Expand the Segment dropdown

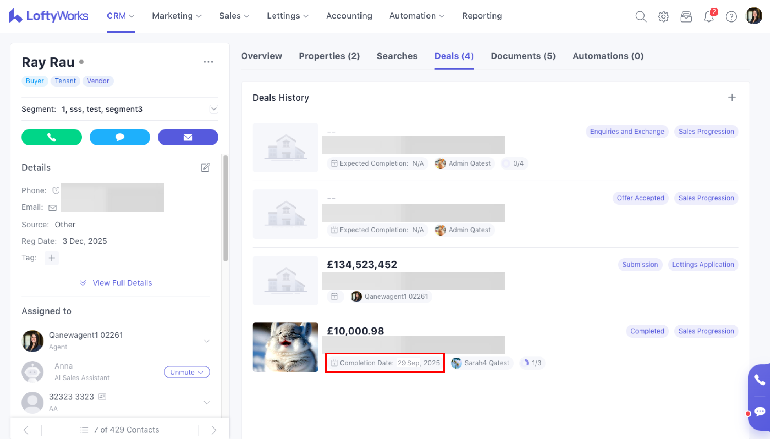214,109
